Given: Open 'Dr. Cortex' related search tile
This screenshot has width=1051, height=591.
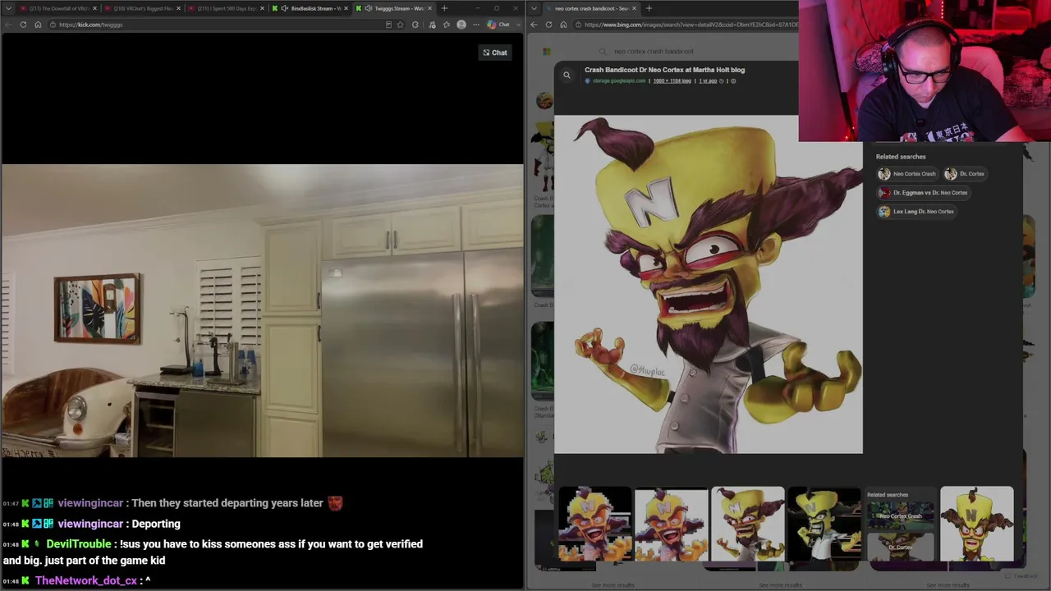Looking at the screenshot, I should [900, 545].
